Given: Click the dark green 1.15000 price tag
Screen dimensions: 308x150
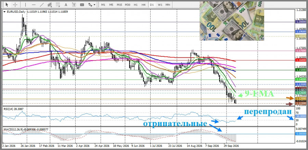Looking at the screenshot, I should (x=300, y=70).
